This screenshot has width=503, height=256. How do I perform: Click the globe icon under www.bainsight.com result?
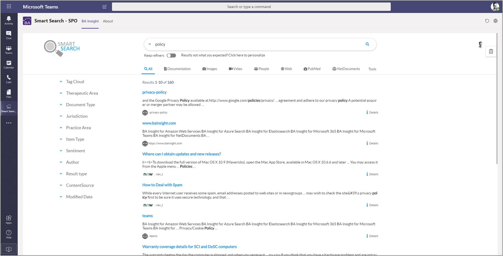point(145,143)
